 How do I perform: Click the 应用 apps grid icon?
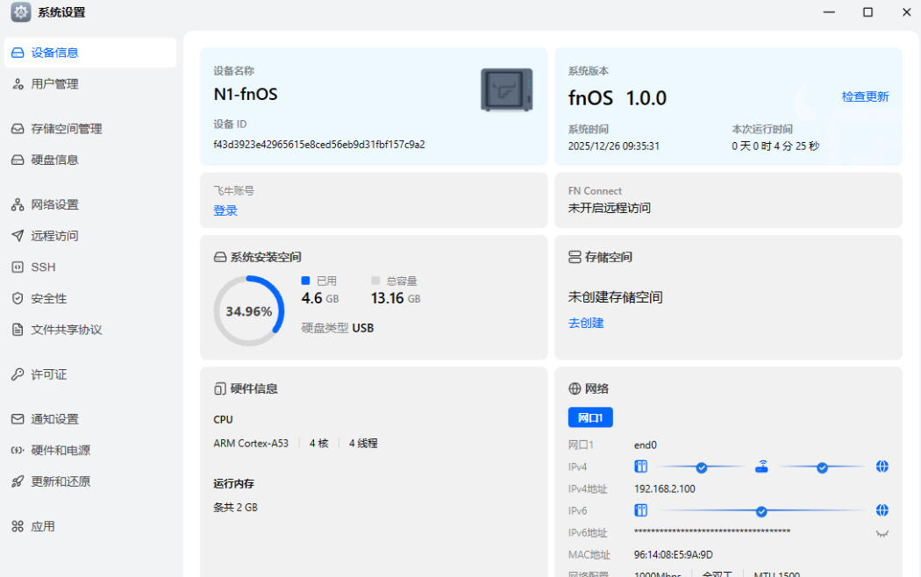click(18, 527)
